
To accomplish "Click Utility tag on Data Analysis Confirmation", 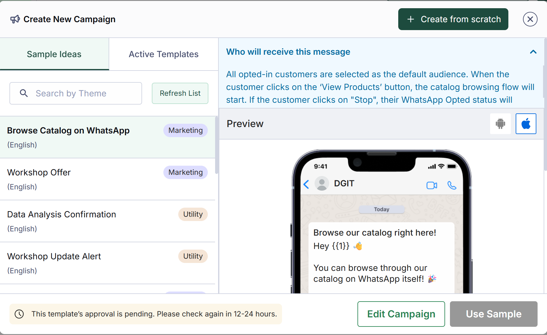I will tap(193, 214).
